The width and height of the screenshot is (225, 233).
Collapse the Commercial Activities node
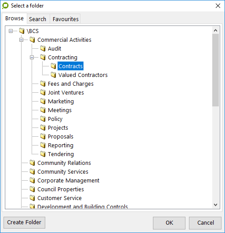21,40
